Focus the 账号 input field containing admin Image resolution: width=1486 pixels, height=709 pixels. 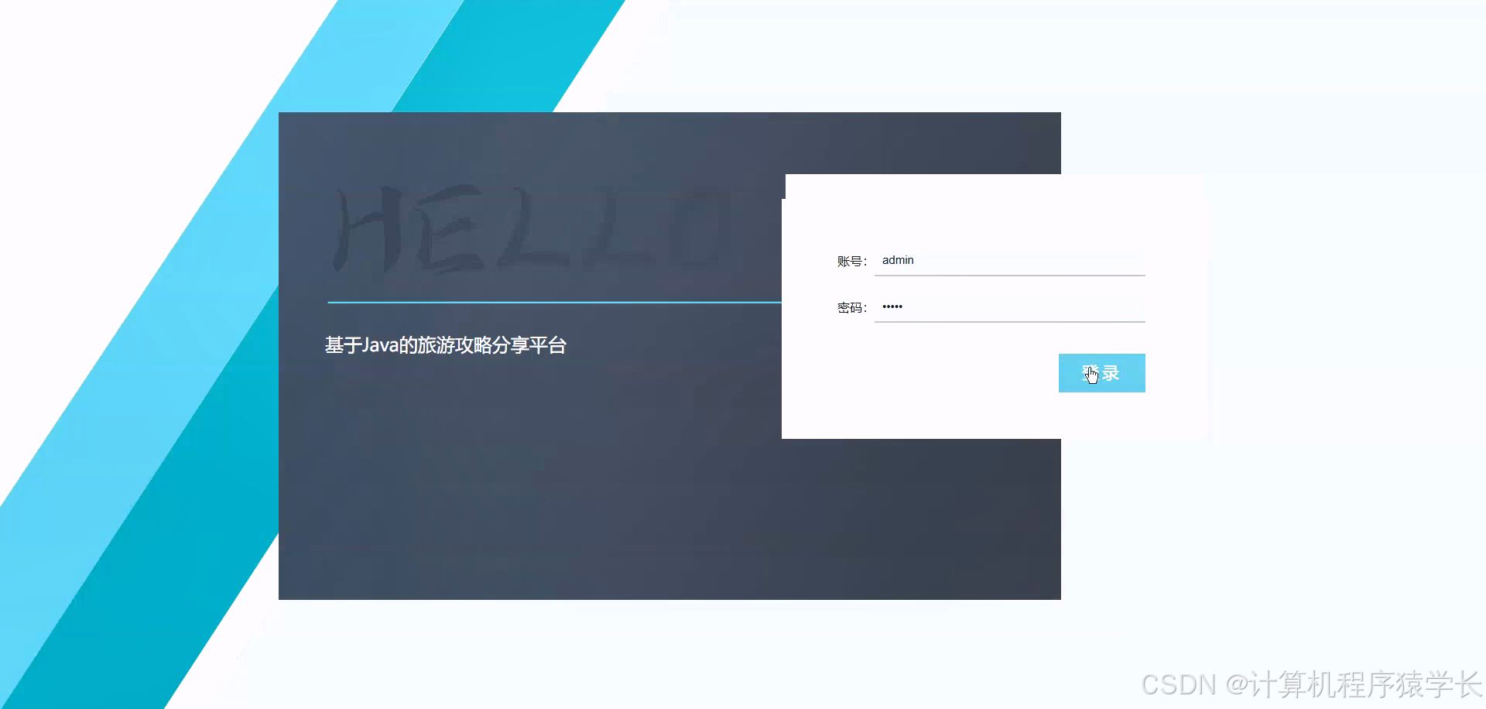1009,261
